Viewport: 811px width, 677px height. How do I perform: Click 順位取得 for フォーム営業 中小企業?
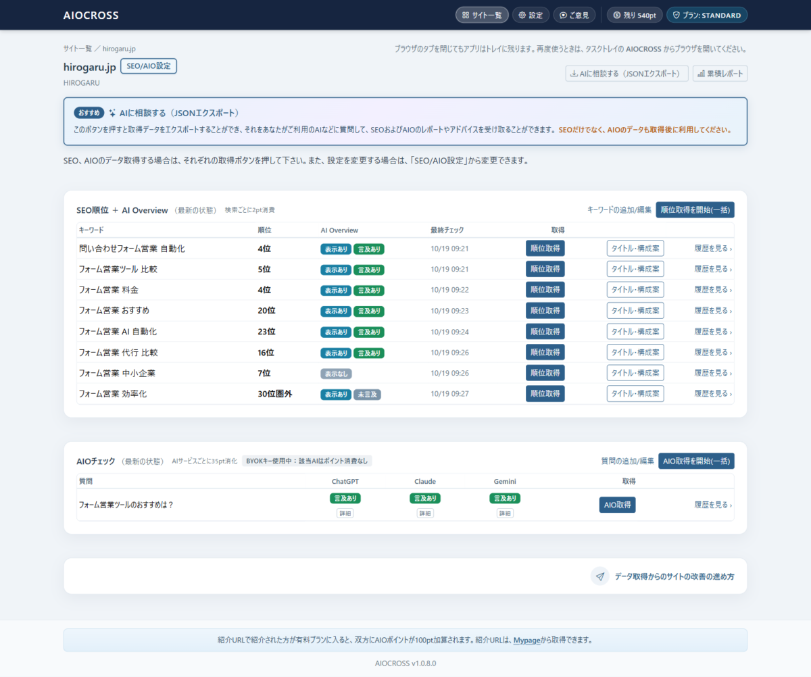pyautogui.click(x=545, y=373)
